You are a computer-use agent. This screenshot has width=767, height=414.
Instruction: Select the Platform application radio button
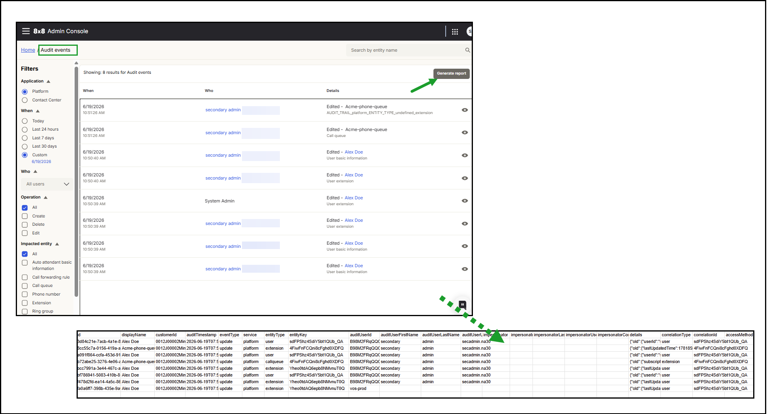coord(24,92)
